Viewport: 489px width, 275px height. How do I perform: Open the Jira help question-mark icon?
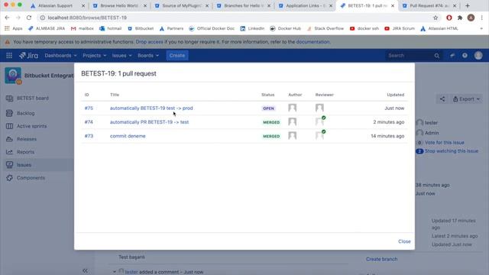pyautogui.click(x=465, y=56)
